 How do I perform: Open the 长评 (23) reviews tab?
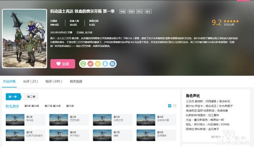(x=31, y=81)
